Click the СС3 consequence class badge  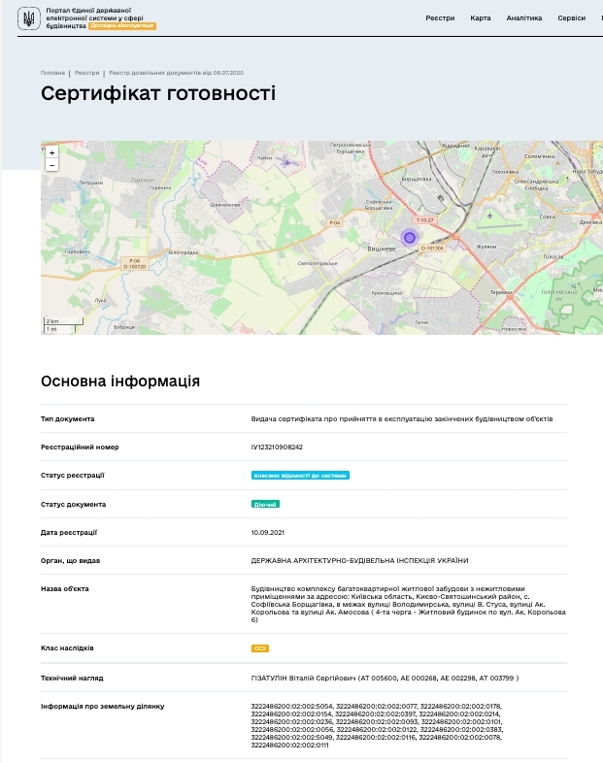(x=260, y=648)
